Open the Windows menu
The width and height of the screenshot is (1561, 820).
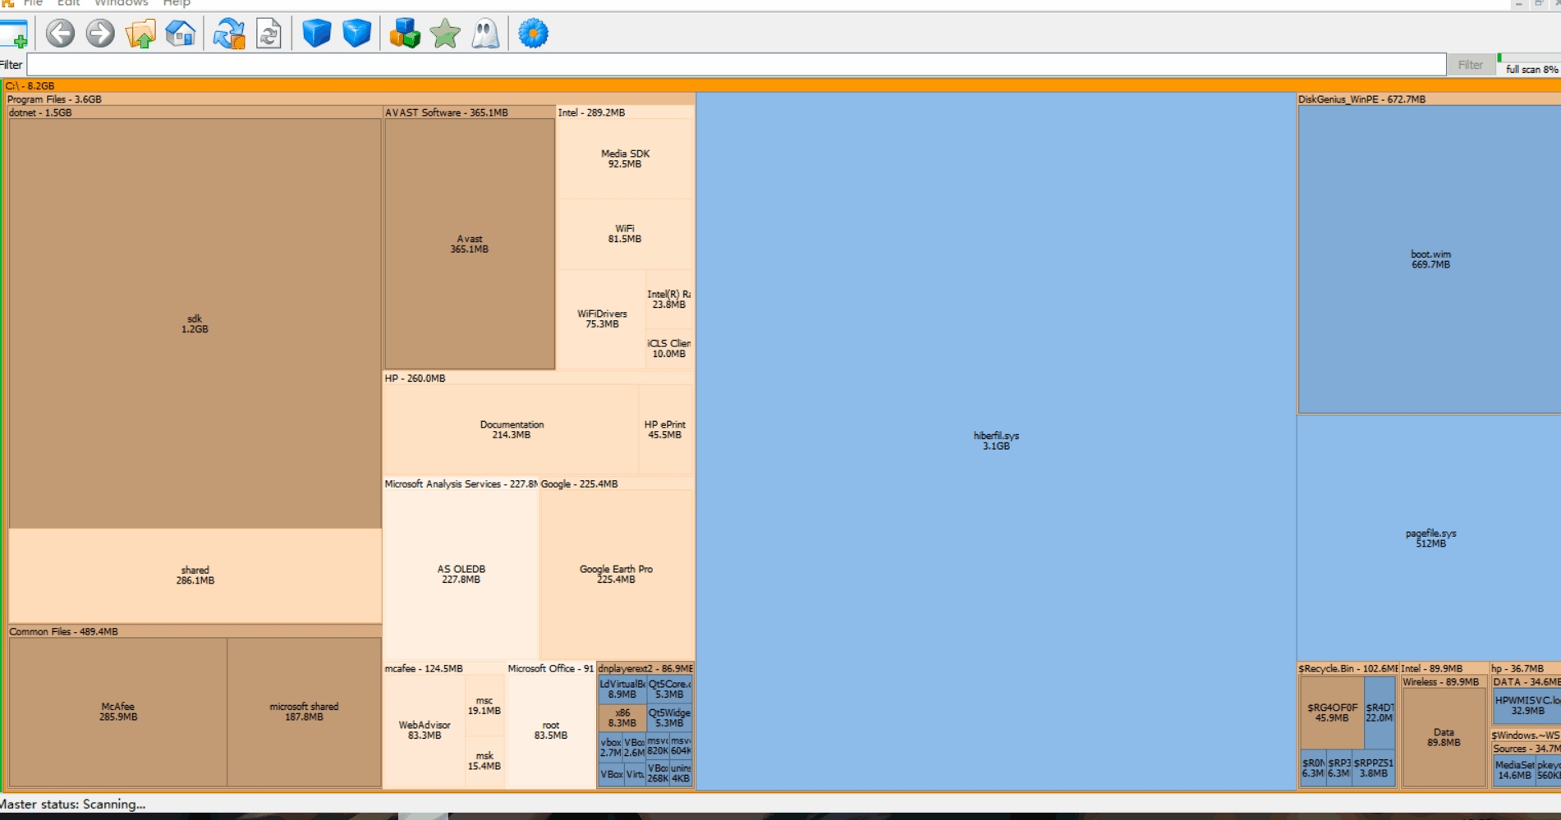[121, 3]
